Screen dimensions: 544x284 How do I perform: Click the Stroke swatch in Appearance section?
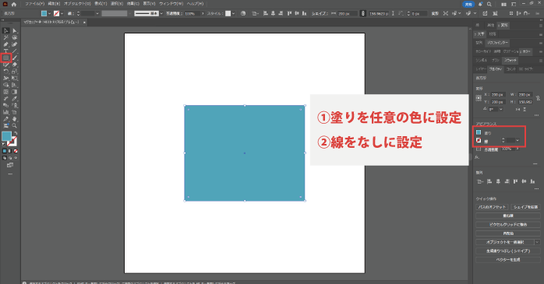(479, 140)
